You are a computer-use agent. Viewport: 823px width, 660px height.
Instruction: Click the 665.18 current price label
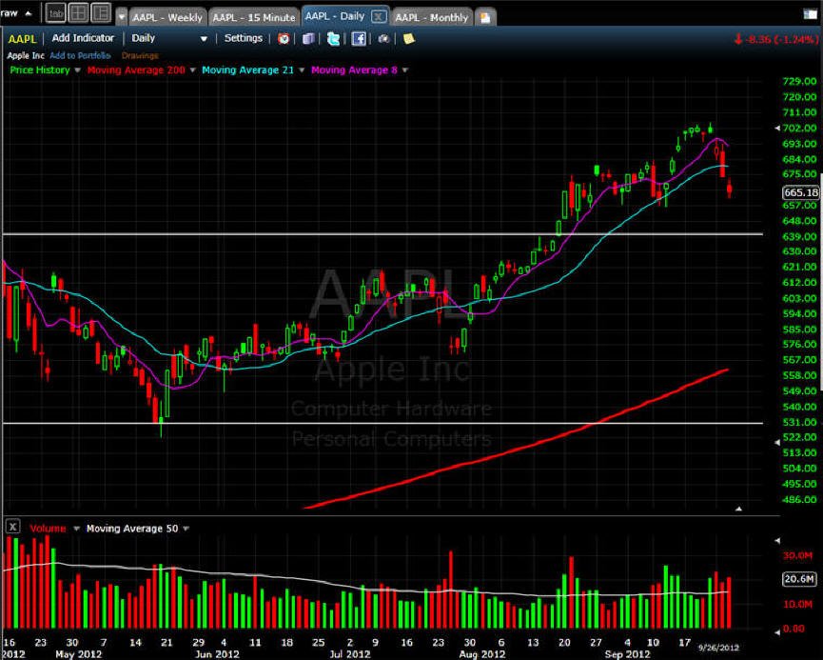[801, 192]
